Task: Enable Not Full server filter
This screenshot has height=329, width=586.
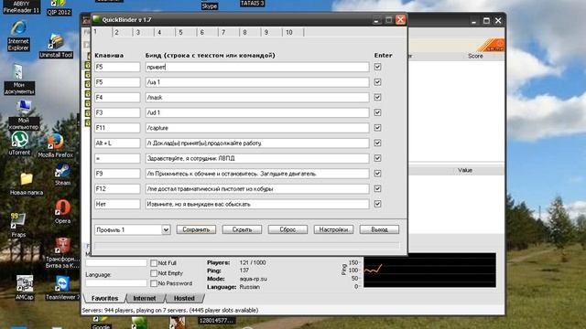Action: 154,263
